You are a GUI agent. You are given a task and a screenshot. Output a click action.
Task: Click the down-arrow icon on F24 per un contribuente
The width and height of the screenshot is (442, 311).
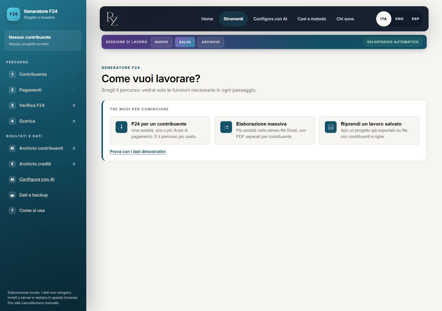[122, 127]
